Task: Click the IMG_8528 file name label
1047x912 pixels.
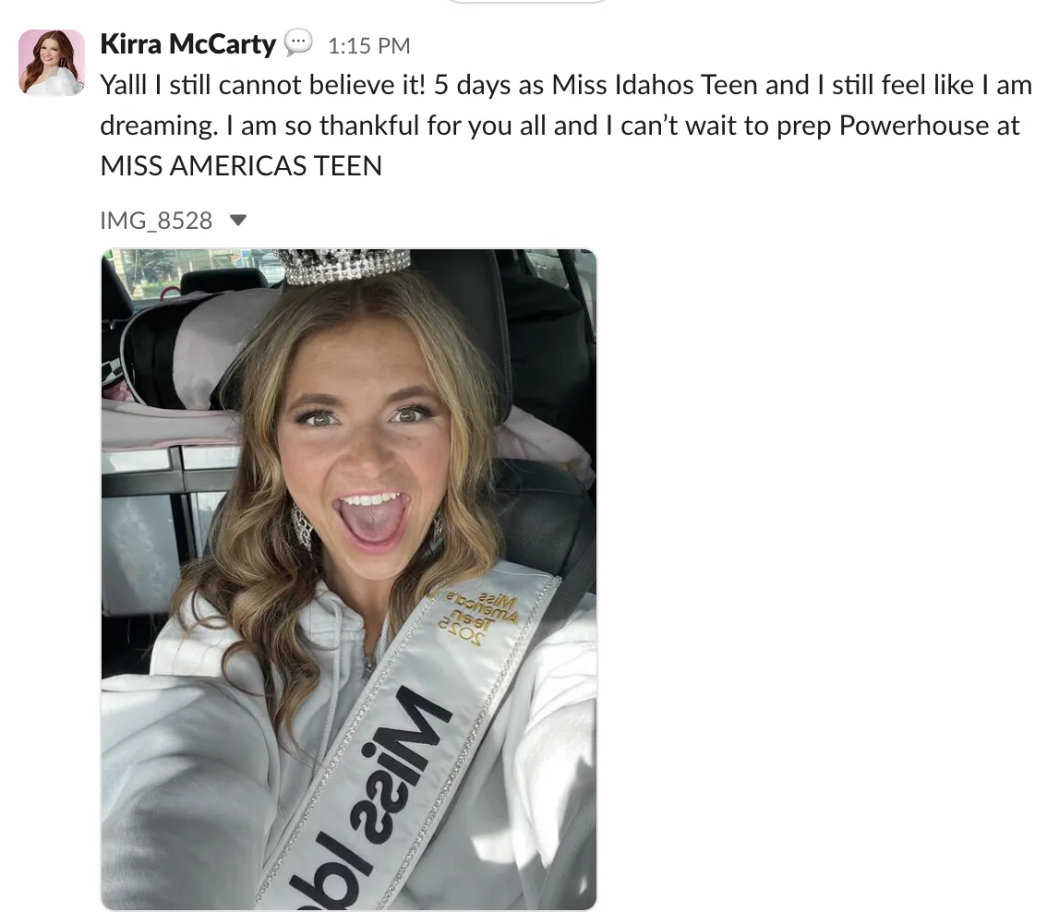Action: 156,221
